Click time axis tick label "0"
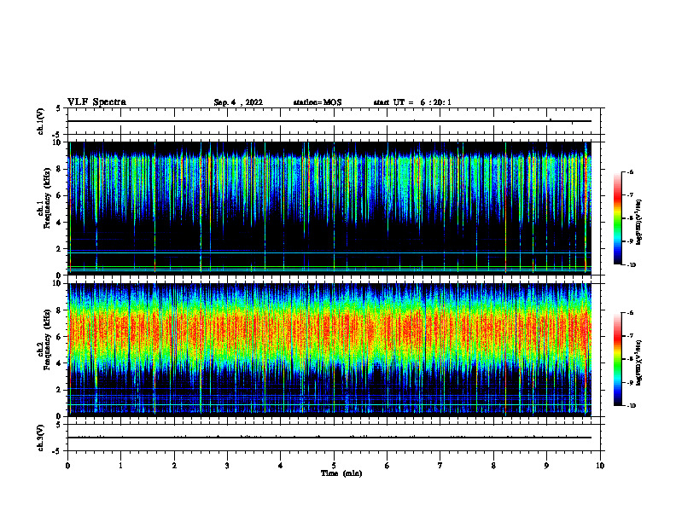Viewport: 676px width, 522px height. [67, 466]
